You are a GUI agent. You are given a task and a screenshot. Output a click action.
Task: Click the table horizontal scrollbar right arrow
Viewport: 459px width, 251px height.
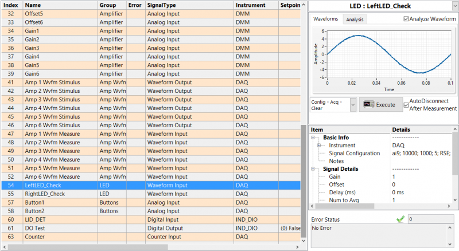click(297, 247)
